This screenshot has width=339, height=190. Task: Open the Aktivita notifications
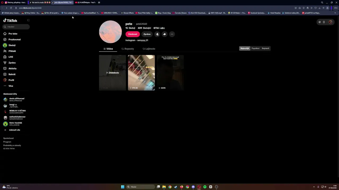click(10, 69)
